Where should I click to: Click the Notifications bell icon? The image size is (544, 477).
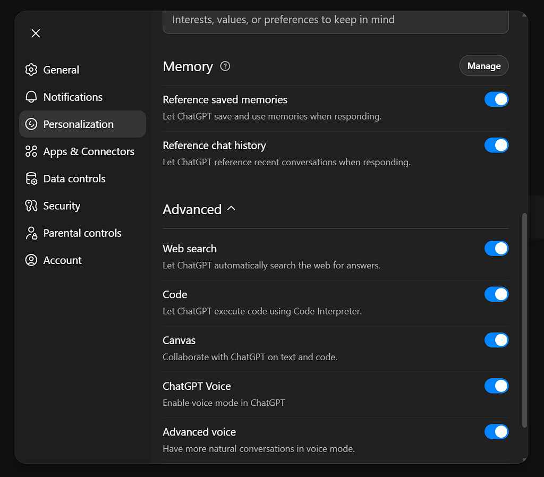click(31, 97)
